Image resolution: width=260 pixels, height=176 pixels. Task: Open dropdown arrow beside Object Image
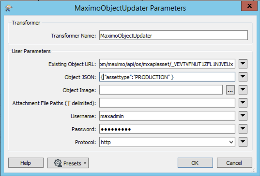243,90
